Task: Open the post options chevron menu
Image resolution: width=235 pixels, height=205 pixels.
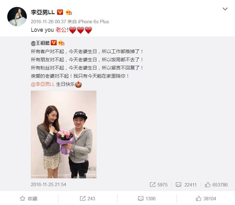Action: pos(225,9)
